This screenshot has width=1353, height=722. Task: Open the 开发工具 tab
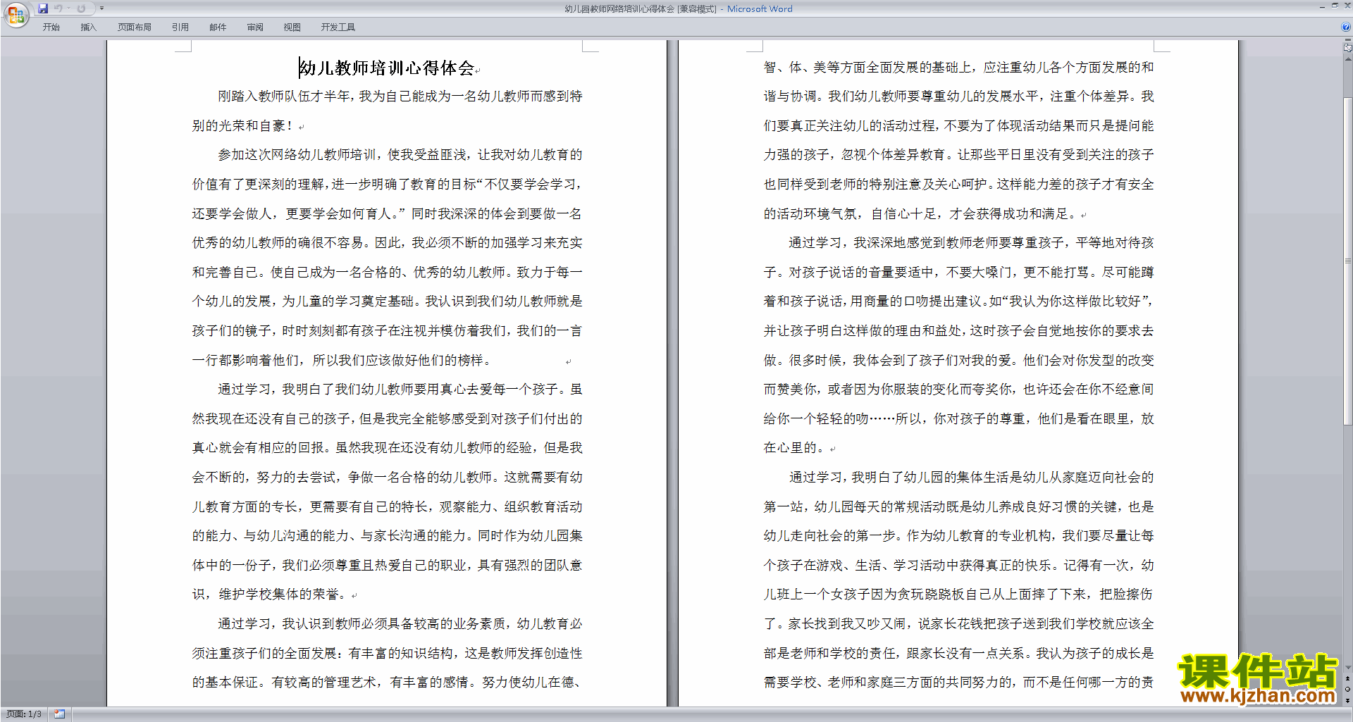(x=338, y=27)
